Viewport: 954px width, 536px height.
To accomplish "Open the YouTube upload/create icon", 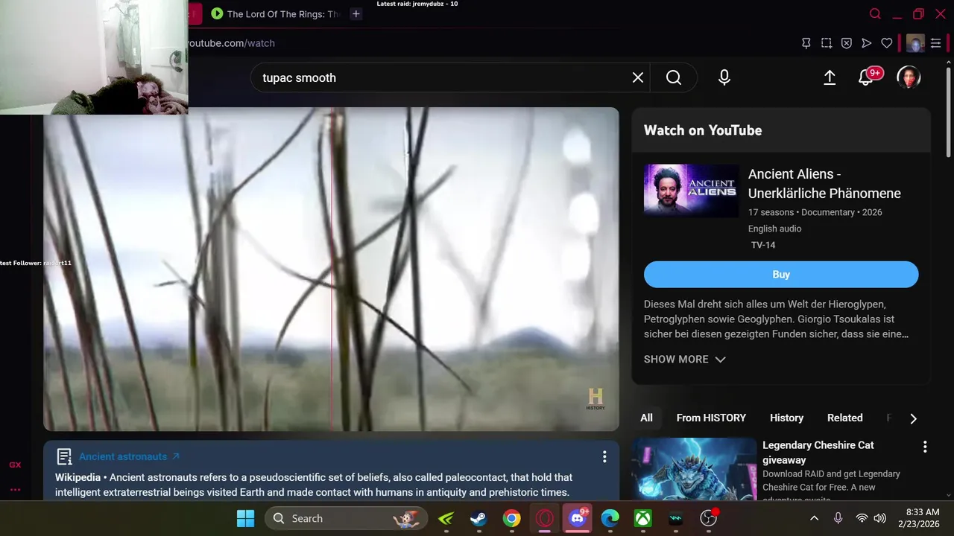I will tap(830, 77).
